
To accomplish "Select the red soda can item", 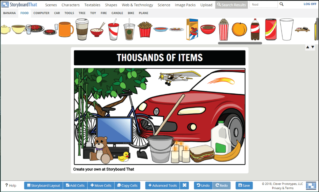I will (x=271, y=29).
